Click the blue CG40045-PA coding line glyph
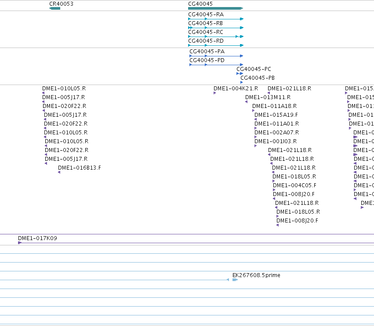 [x=216, y=56]
